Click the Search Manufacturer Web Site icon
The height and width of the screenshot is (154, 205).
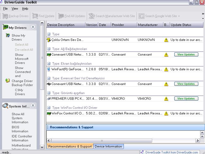(x=92, y=16)
